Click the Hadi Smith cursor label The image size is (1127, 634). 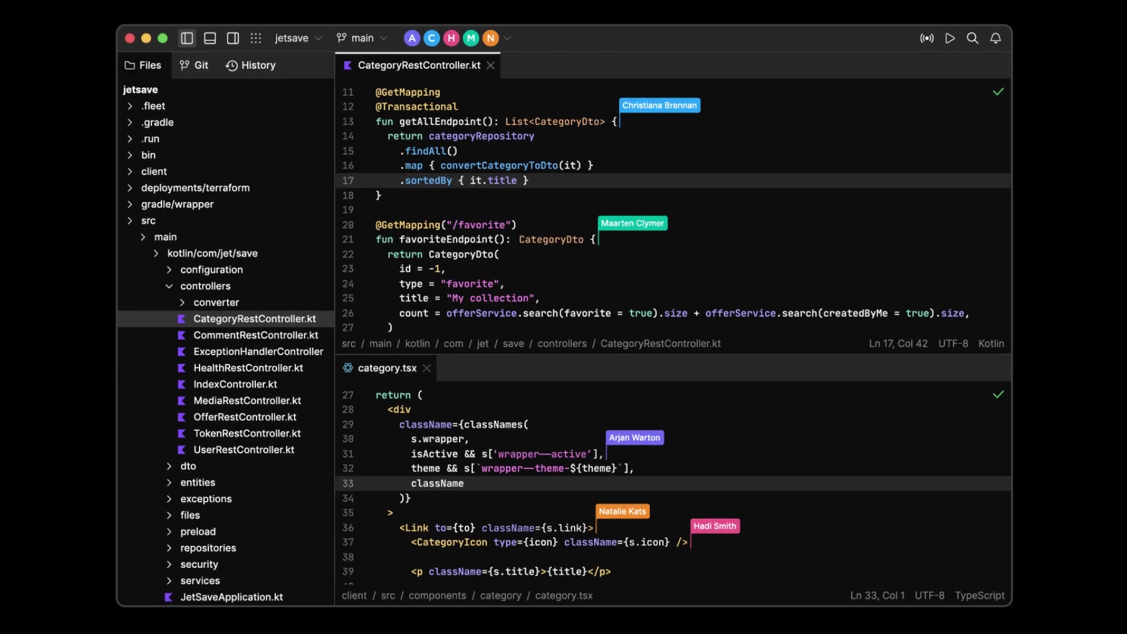click(x=715, y=526)
